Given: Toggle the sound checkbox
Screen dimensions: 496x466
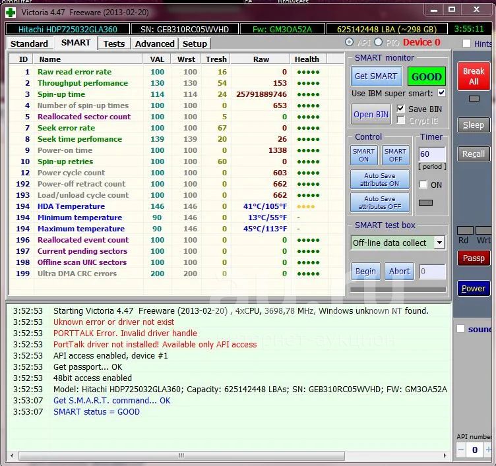Looking at the screenshot, I should 460,329.
